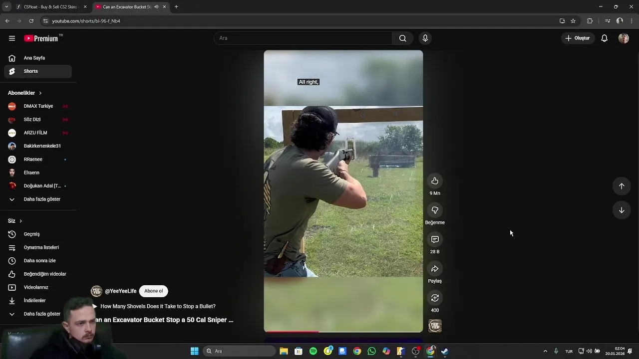Open Söz Dizi channel

click(38, 120)
